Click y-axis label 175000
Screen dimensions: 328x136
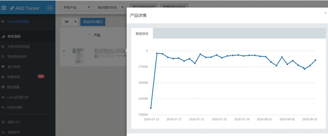coord(143,67)
